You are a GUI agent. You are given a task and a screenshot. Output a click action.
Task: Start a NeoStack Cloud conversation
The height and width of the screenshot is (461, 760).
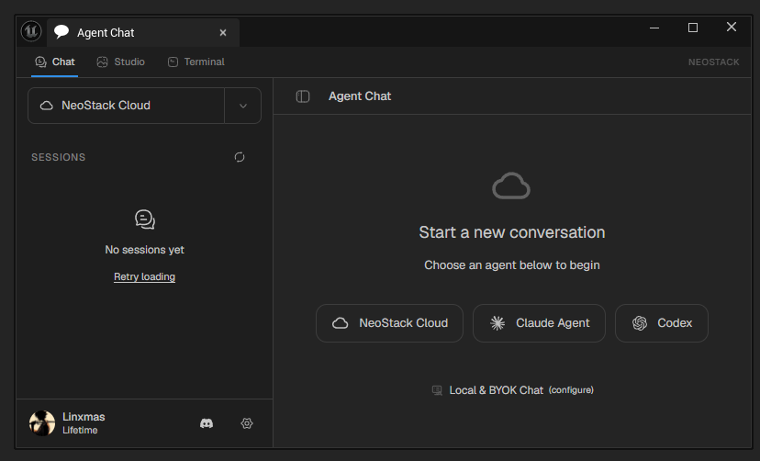coord(390,323)
